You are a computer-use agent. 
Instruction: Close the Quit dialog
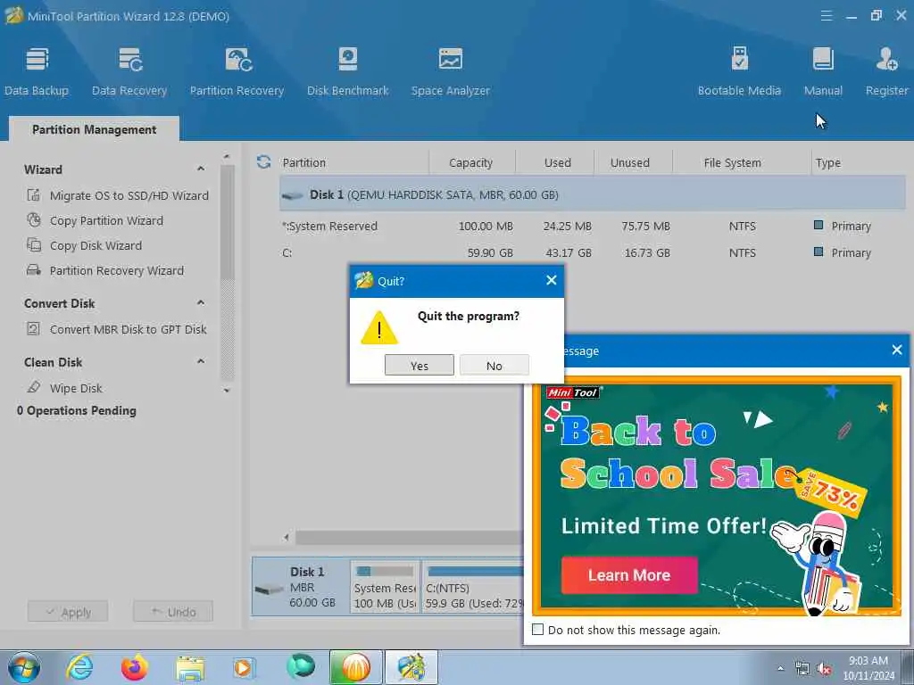[552, 281]
